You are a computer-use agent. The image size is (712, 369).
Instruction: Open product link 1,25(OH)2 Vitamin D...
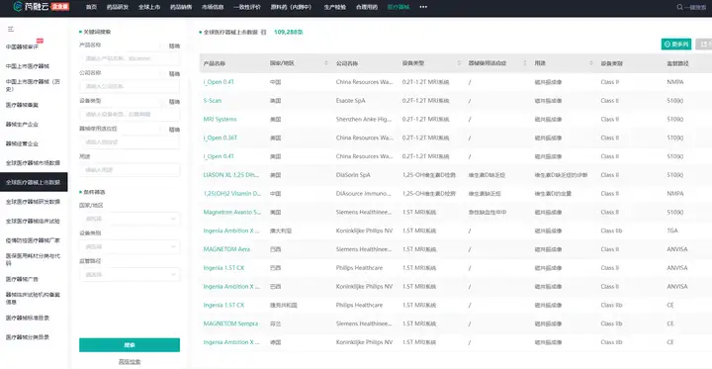232,194
